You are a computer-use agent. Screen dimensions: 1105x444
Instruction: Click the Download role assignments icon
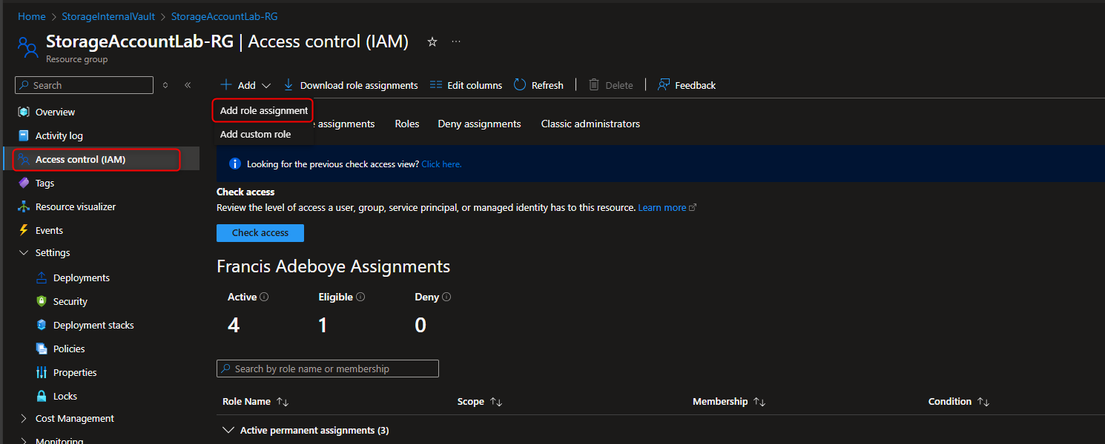point(288,85)
